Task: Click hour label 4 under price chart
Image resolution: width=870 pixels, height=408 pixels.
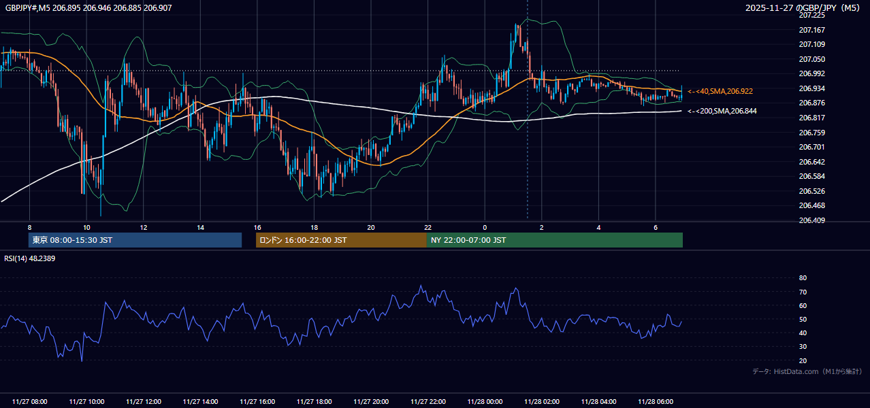Action: [x=598, y=227]
